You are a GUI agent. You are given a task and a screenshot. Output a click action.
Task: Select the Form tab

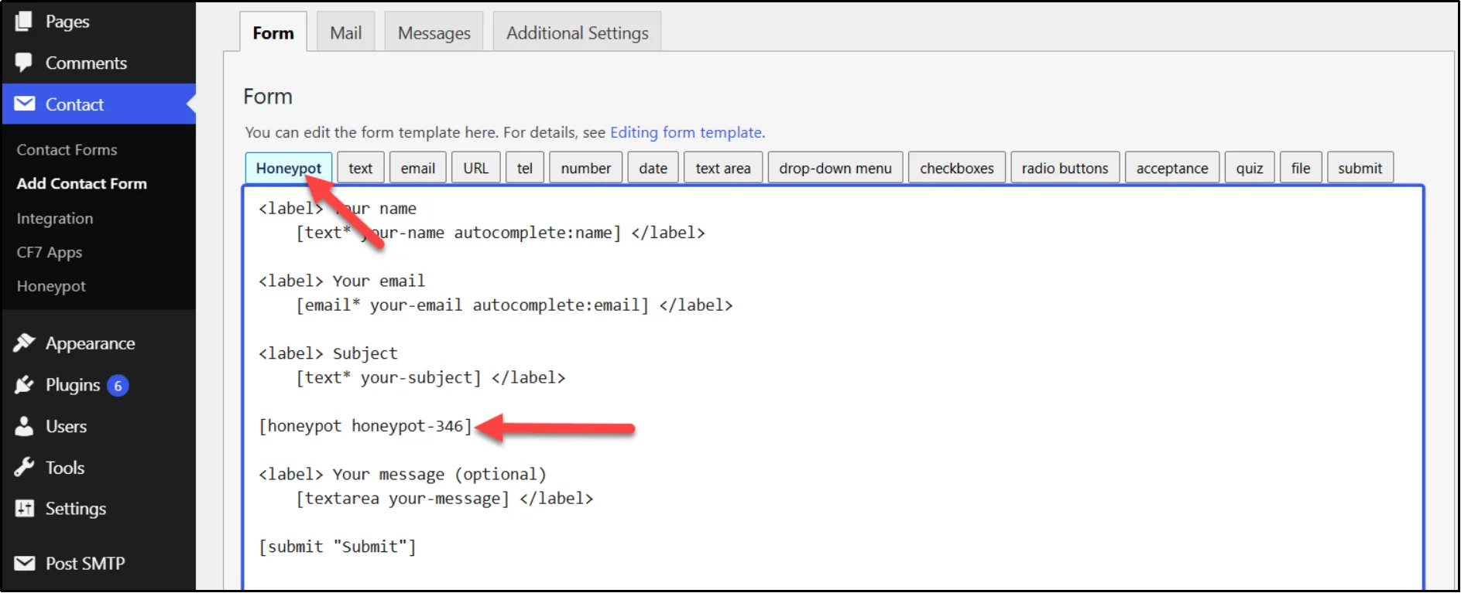coord(273,32)
